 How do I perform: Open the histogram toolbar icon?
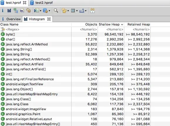pyautogui.click(x=9, y=11)
